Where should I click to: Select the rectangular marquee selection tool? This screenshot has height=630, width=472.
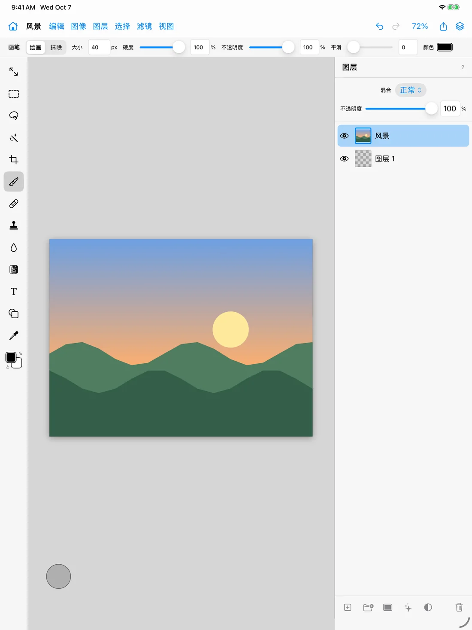coord(14,94)
